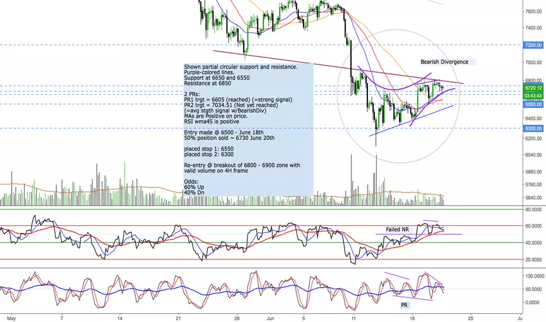
Task: Click the 'placed stop 2: 6300' line
Action: [x=209, y=154]
